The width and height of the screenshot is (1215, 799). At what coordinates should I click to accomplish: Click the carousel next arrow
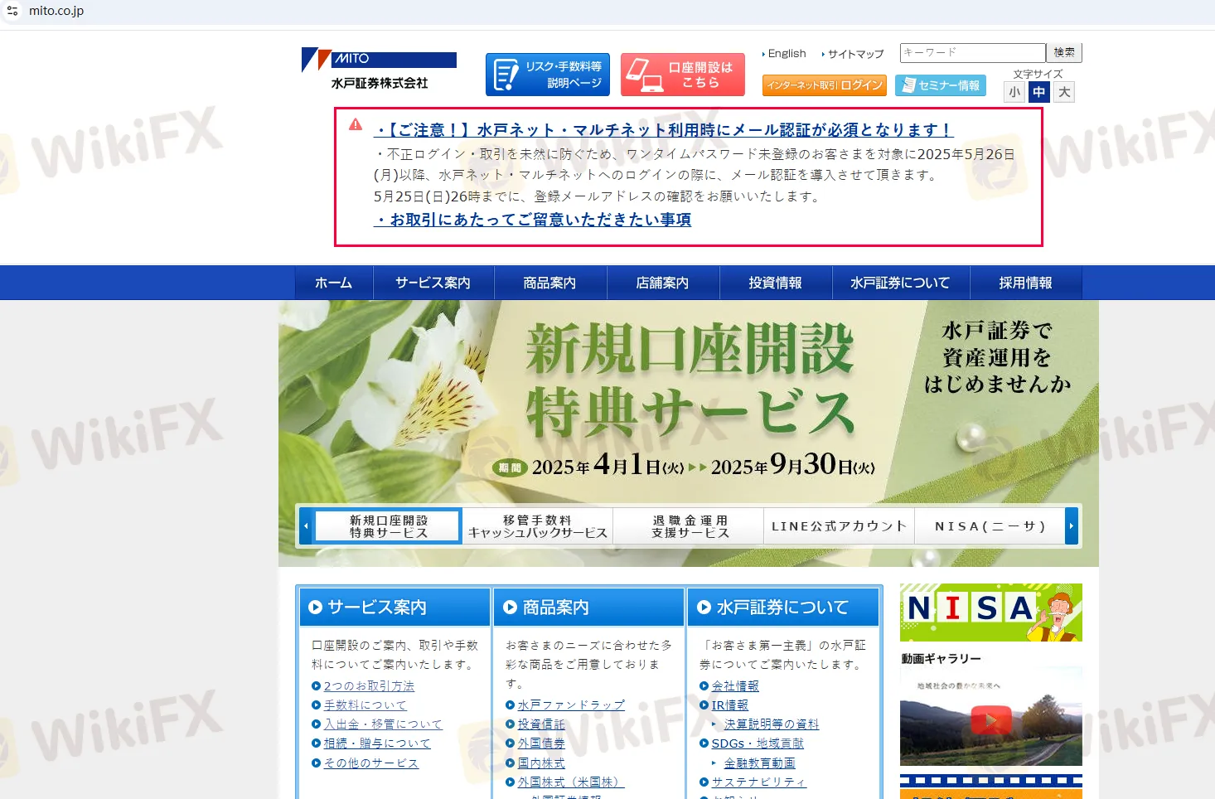1072,526
